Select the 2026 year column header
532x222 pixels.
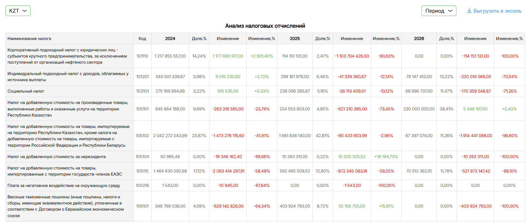(x=419, y=38)
